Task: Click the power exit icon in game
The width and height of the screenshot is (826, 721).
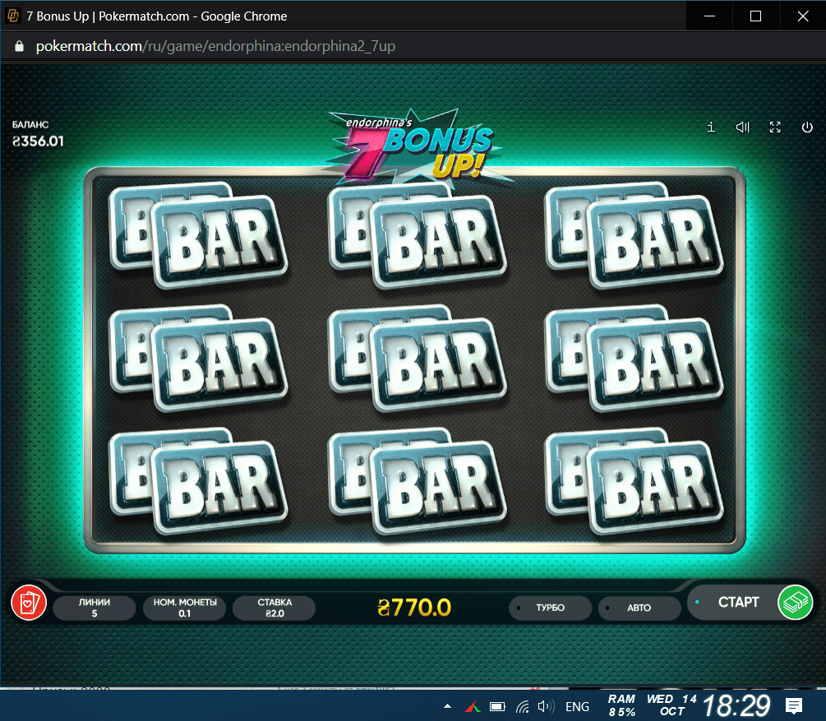Action: click(x=807, y=127)
